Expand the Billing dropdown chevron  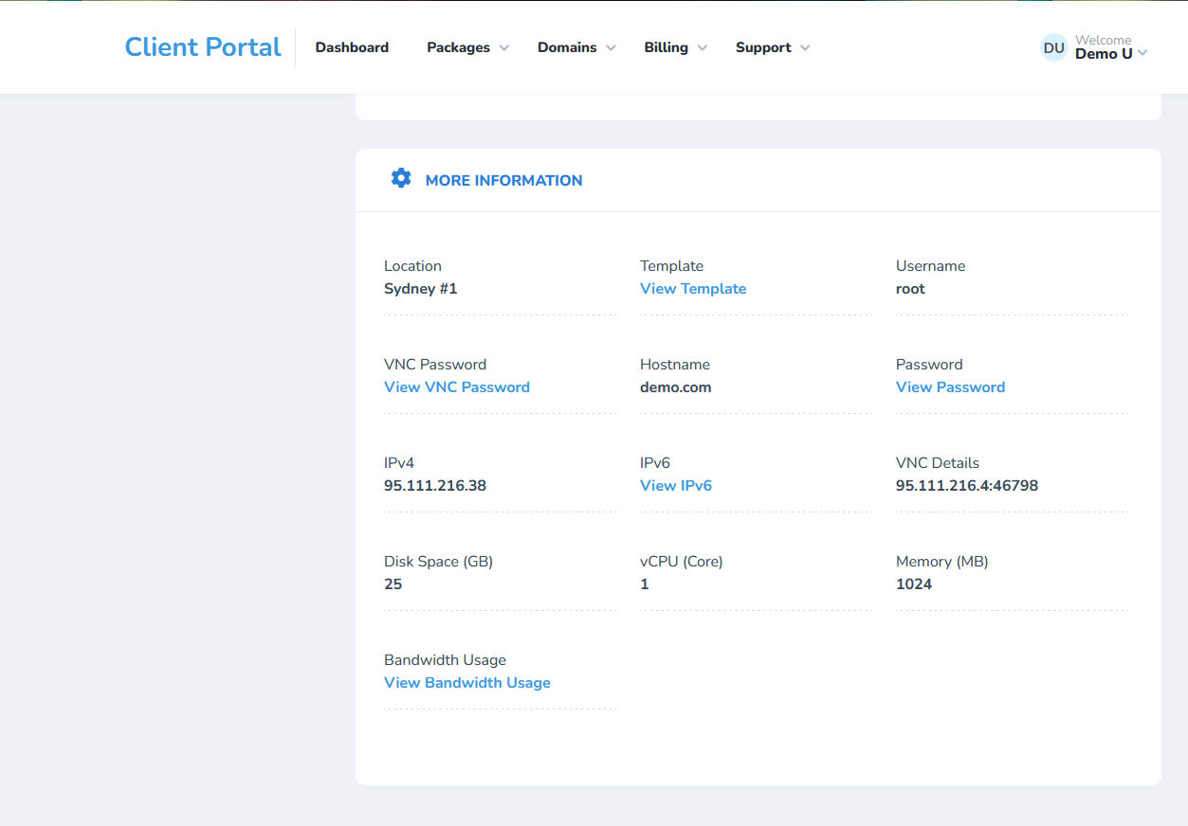click(703, 48)
